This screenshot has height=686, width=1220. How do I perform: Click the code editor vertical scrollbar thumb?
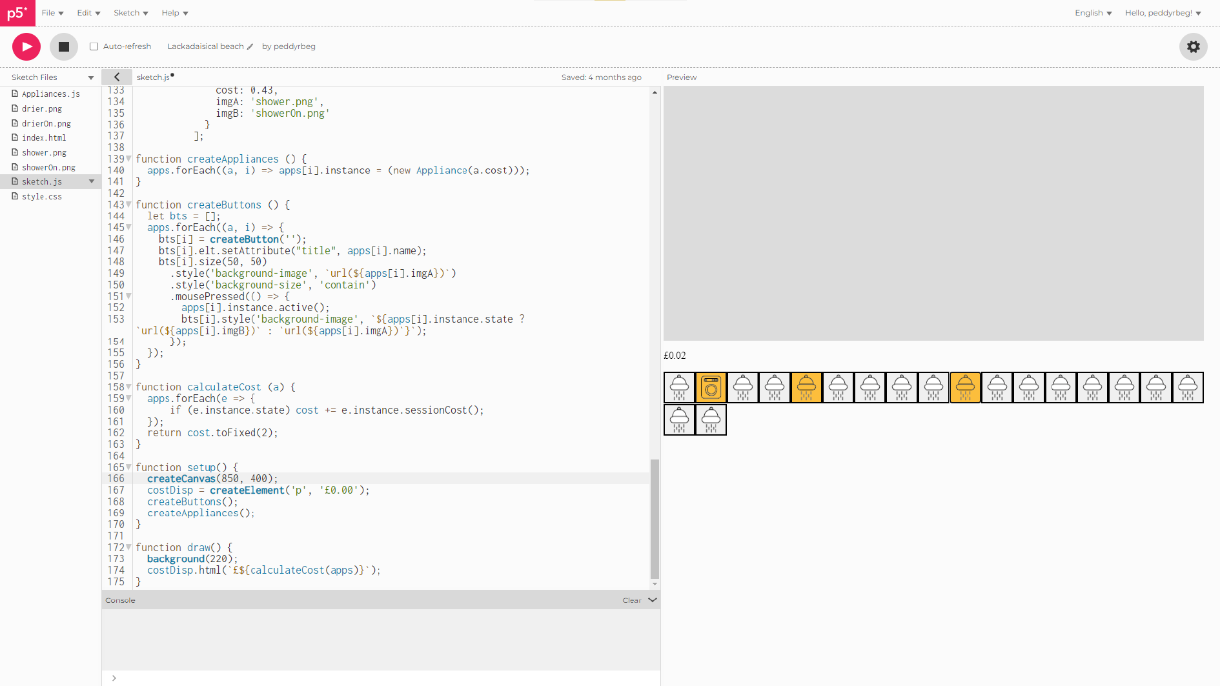(655, 518)
